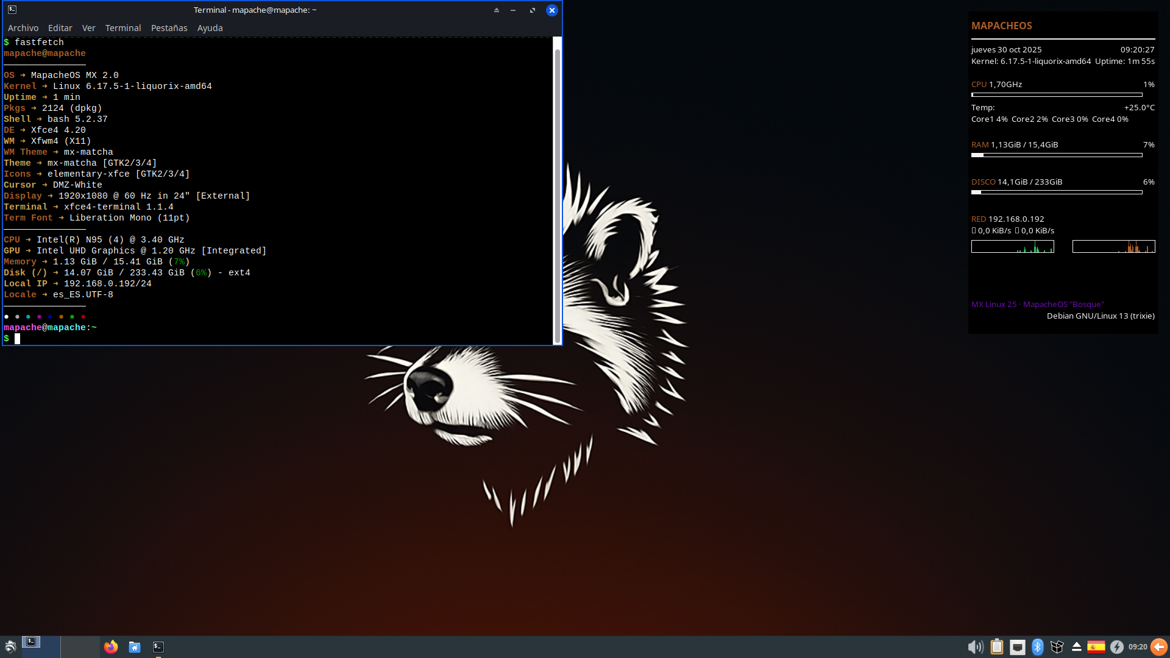Screen dimensions: 1170x658
Task: Click the network connection tray icon
Action: tap(1017, 647)
